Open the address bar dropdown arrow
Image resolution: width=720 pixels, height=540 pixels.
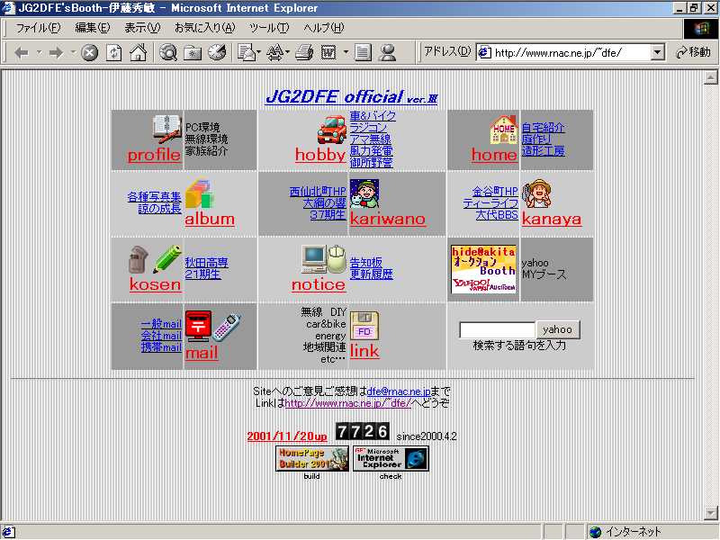[657, 52]
